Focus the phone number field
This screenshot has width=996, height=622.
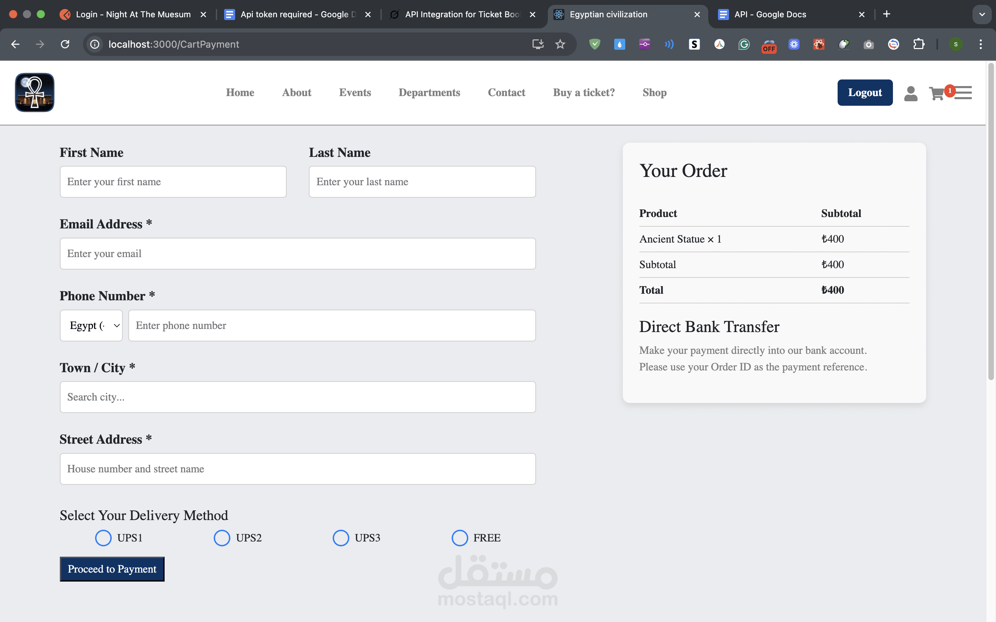332,326
